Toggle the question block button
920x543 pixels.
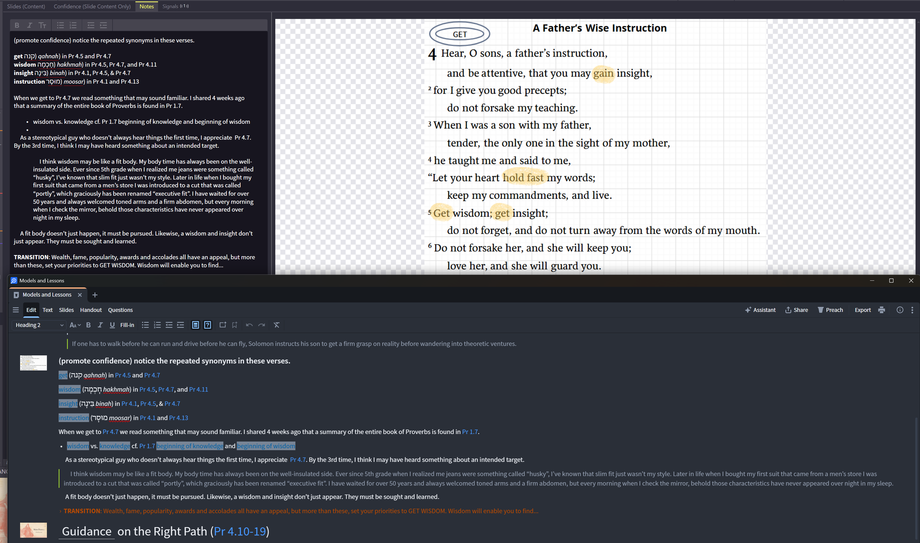point(207,325)
